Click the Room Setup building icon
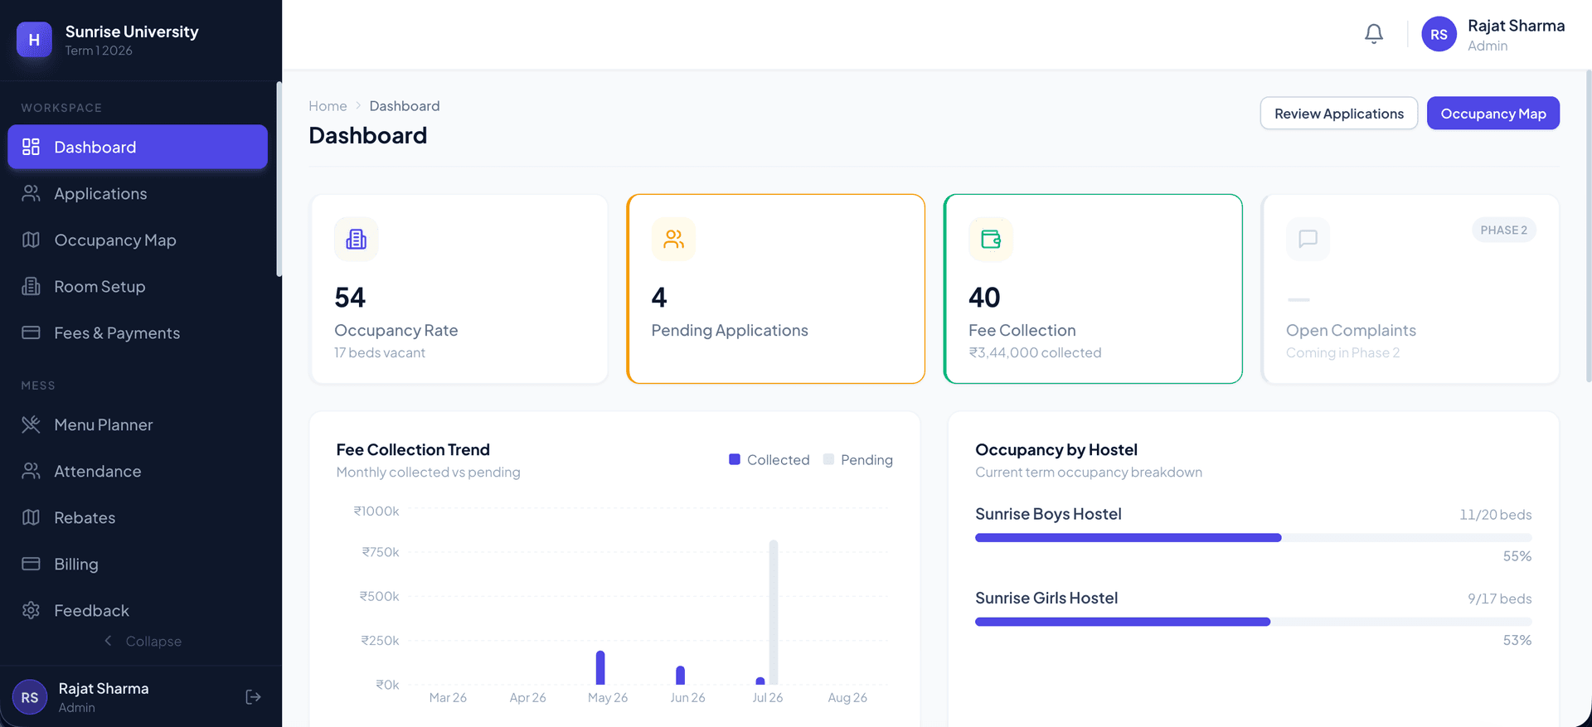 [x=31, y=287]
